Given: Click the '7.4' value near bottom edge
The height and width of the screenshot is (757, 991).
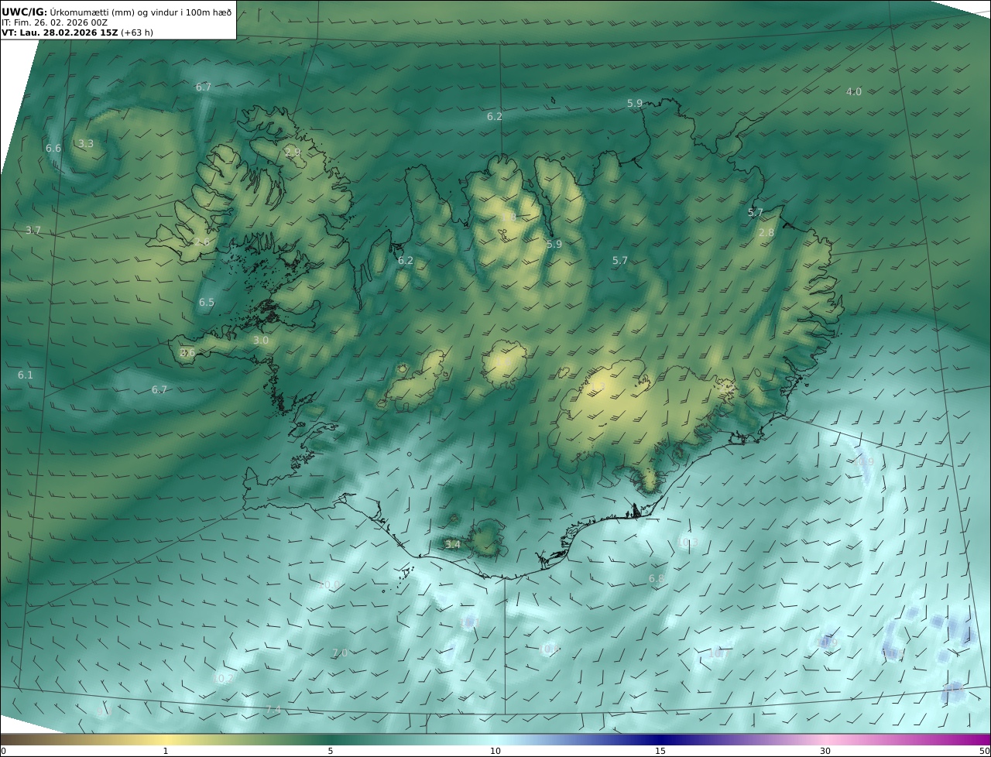Looking at the screenshot, I should (x=273, y=710).
